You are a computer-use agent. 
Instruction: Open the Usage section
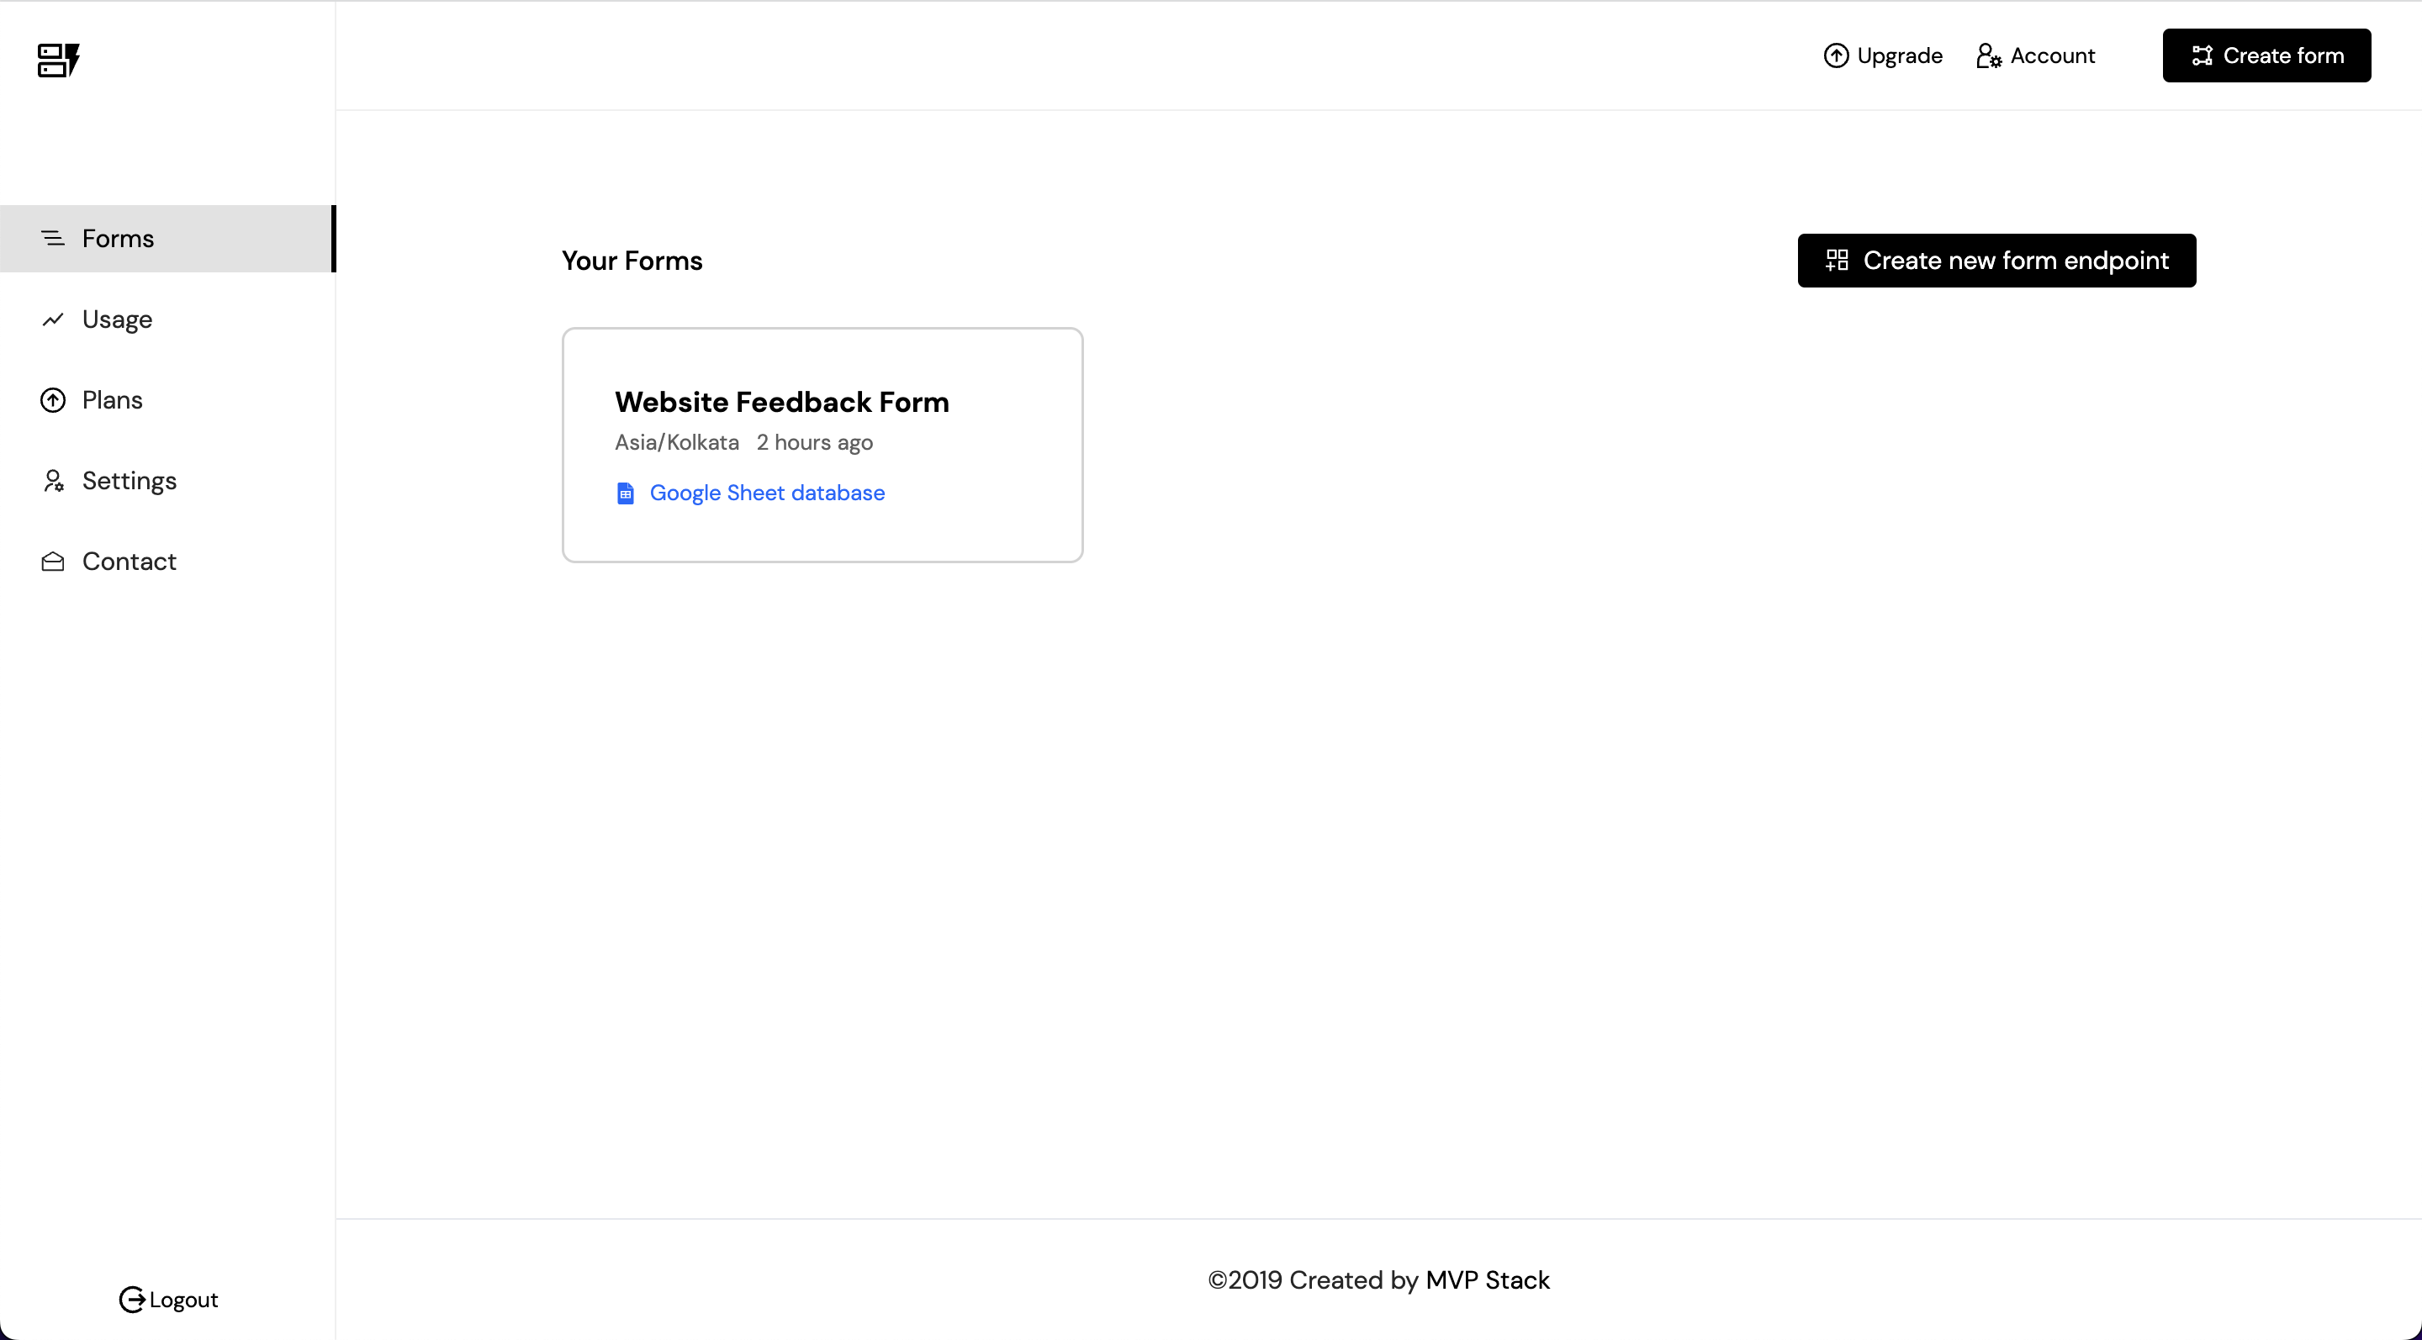pyautogui.click(x=119, y=319)
